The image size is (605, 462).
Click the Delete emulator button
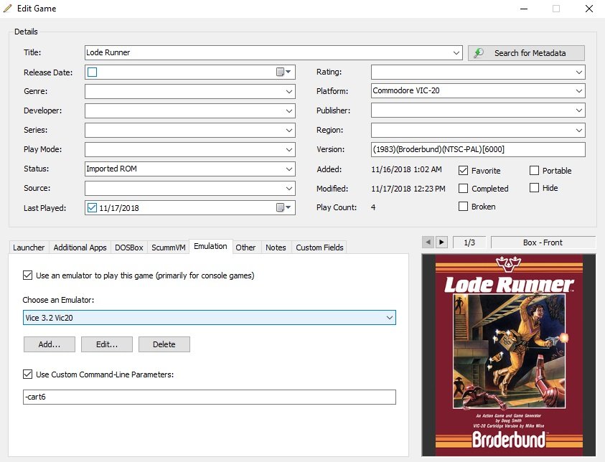pos(164,344)
